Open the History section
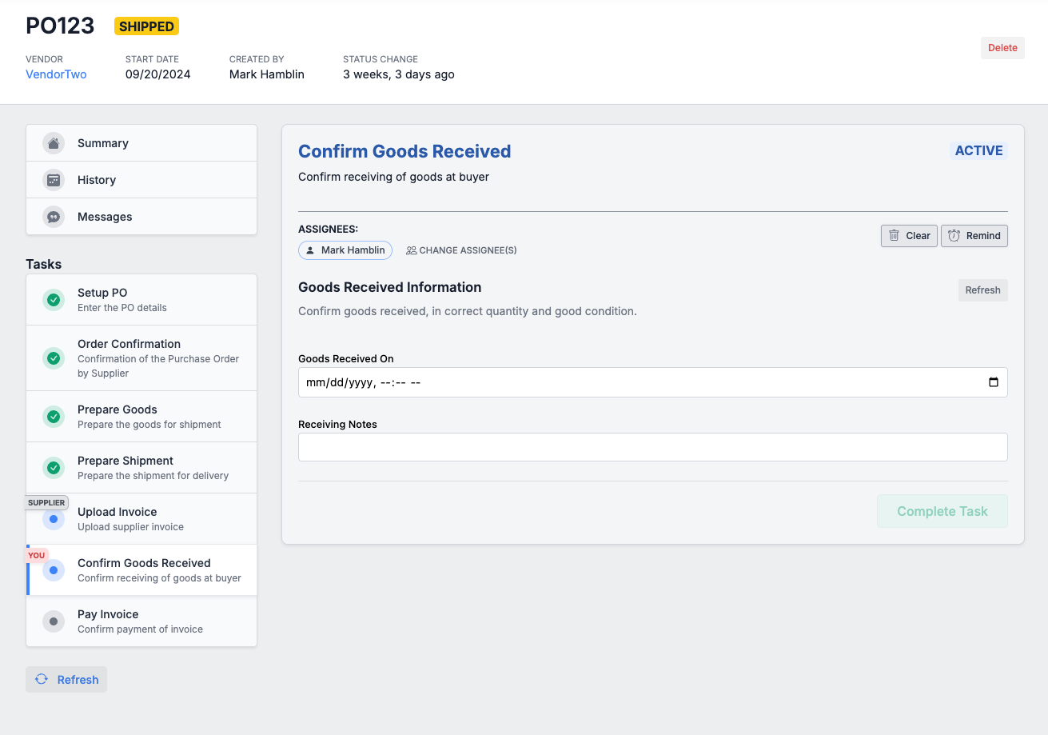 tap(141, 180)
